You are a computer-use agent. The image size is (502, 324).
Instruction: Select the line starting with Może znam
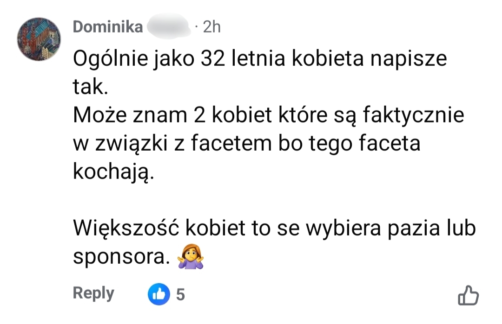[x=268, y=115]
